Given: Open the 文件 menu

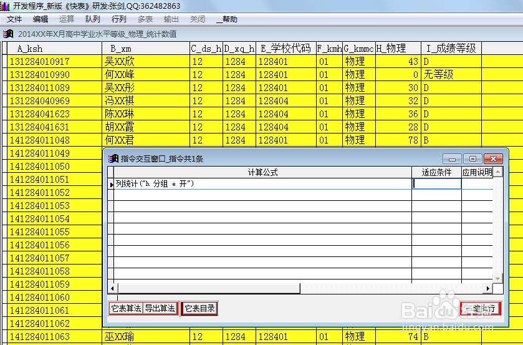Looking at the screenshot, I should [14, 19].
